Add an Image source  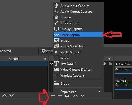coord(78,41)
